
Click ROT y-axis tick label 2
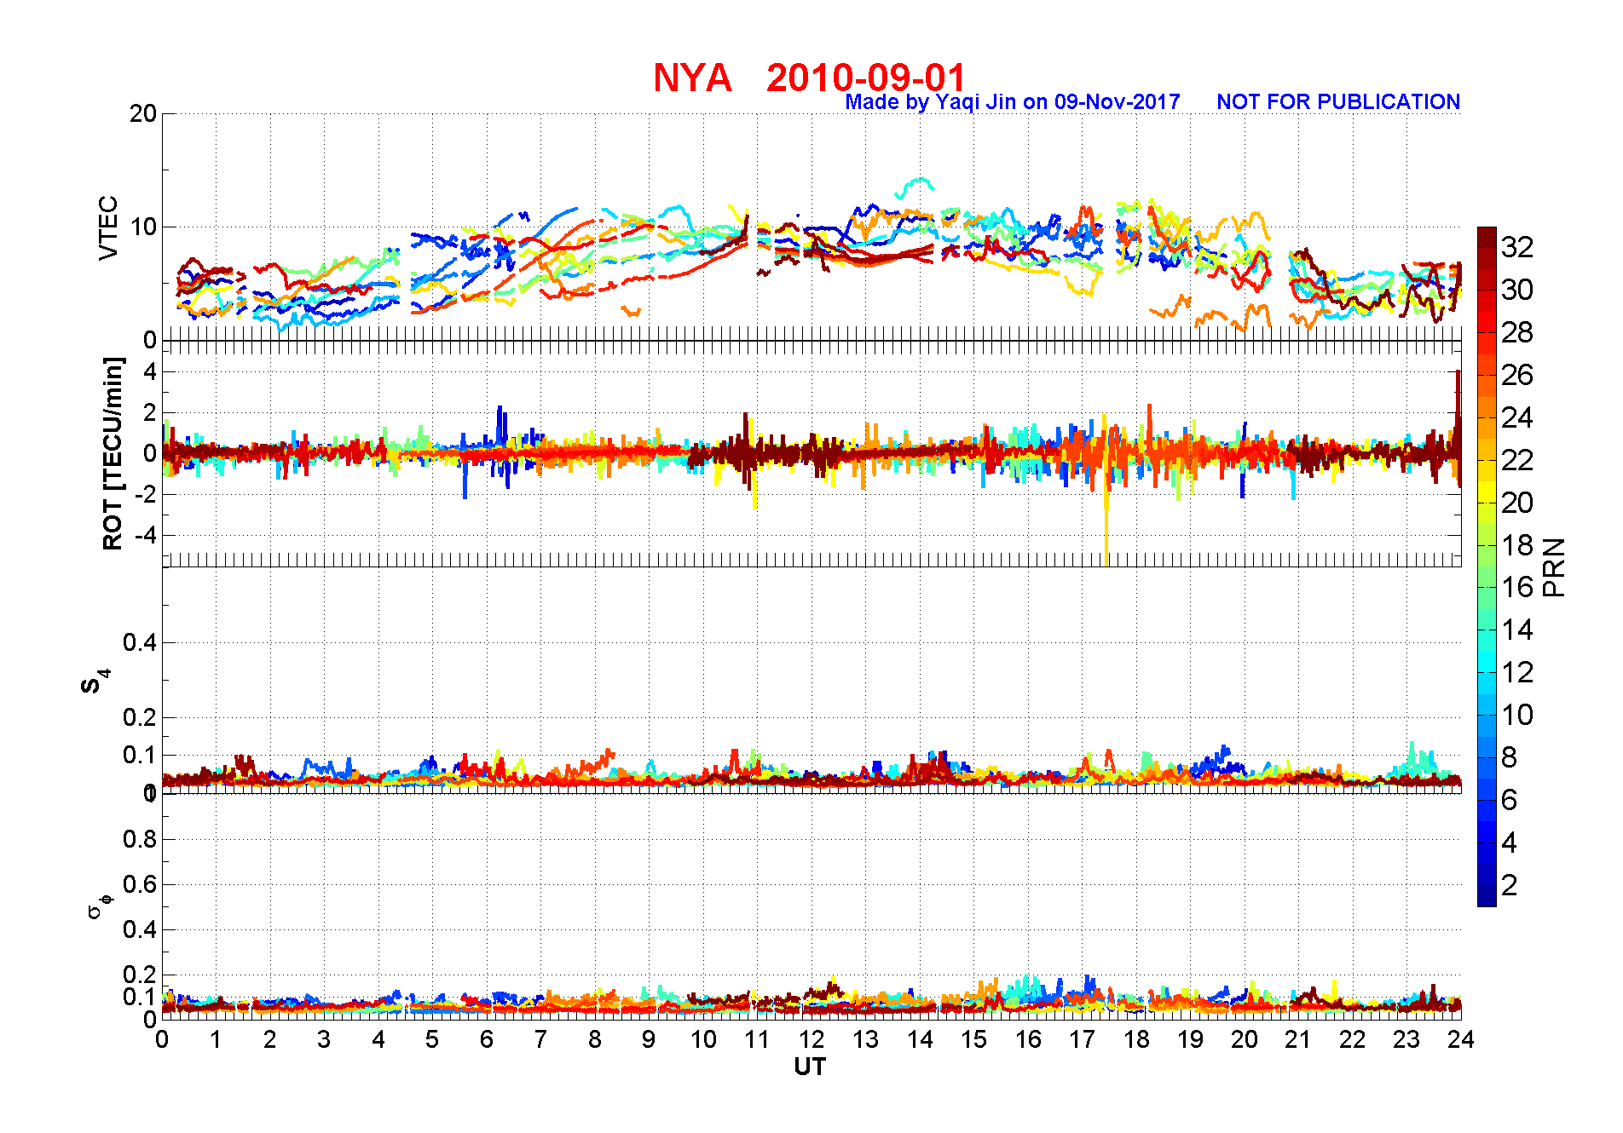pos(151,413)
